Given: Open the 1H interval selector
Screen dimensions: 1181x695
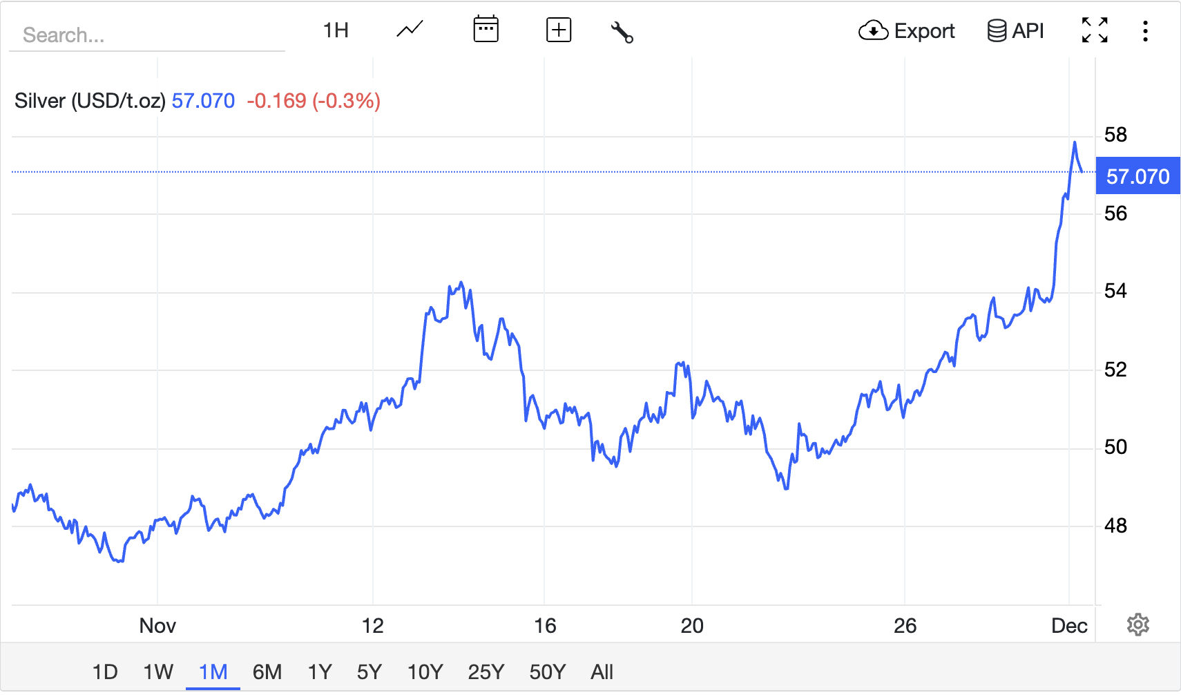Looking at the screenshot, I should click(336, 30).
